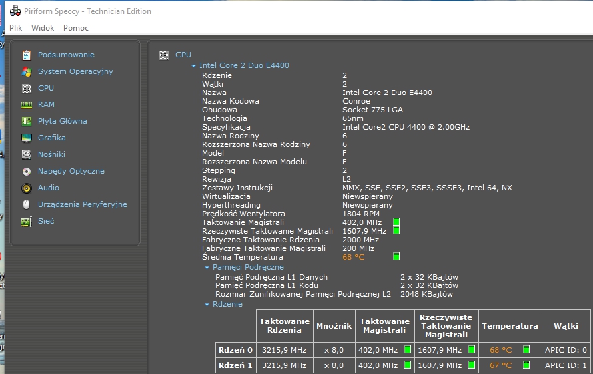Collapse the Pamięci Podręczne section arrow
This screenshot has width=593, height=374.
[207, 268]
